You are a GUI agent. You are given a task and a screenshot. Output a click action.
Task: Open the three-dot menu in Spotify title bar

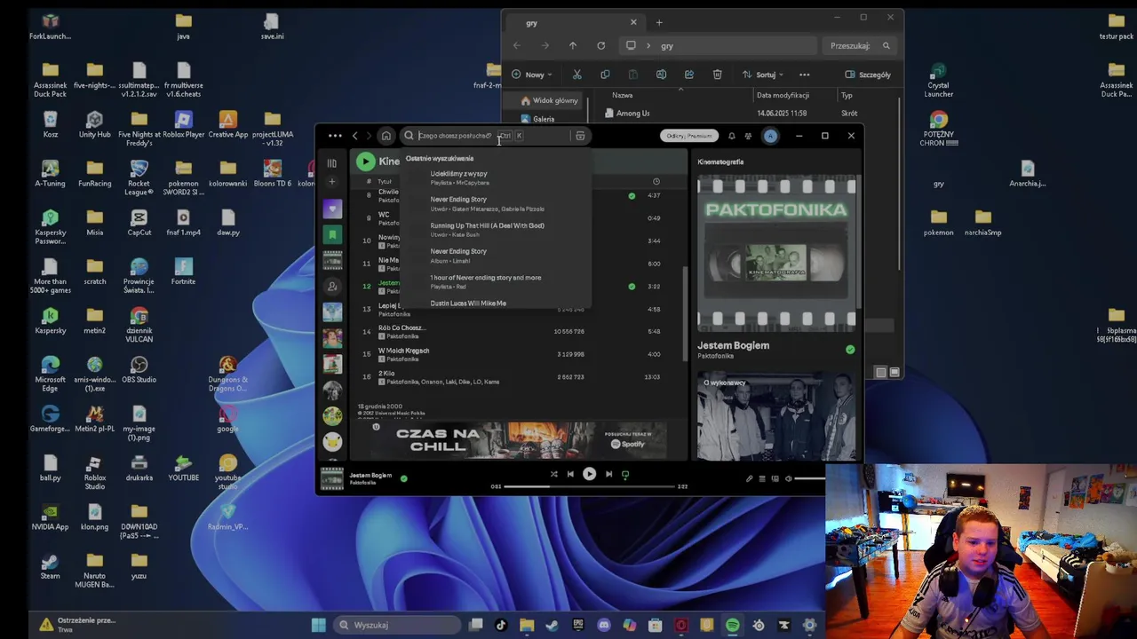pyautogui.click(x=335, y=136)
